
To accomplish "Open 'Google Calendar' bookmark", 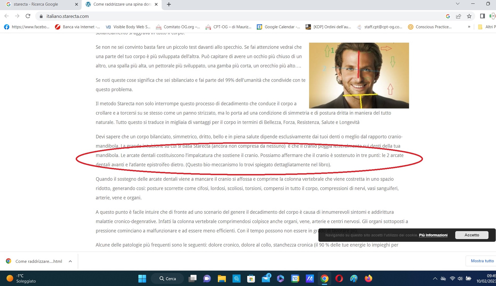I will point(278,27).
